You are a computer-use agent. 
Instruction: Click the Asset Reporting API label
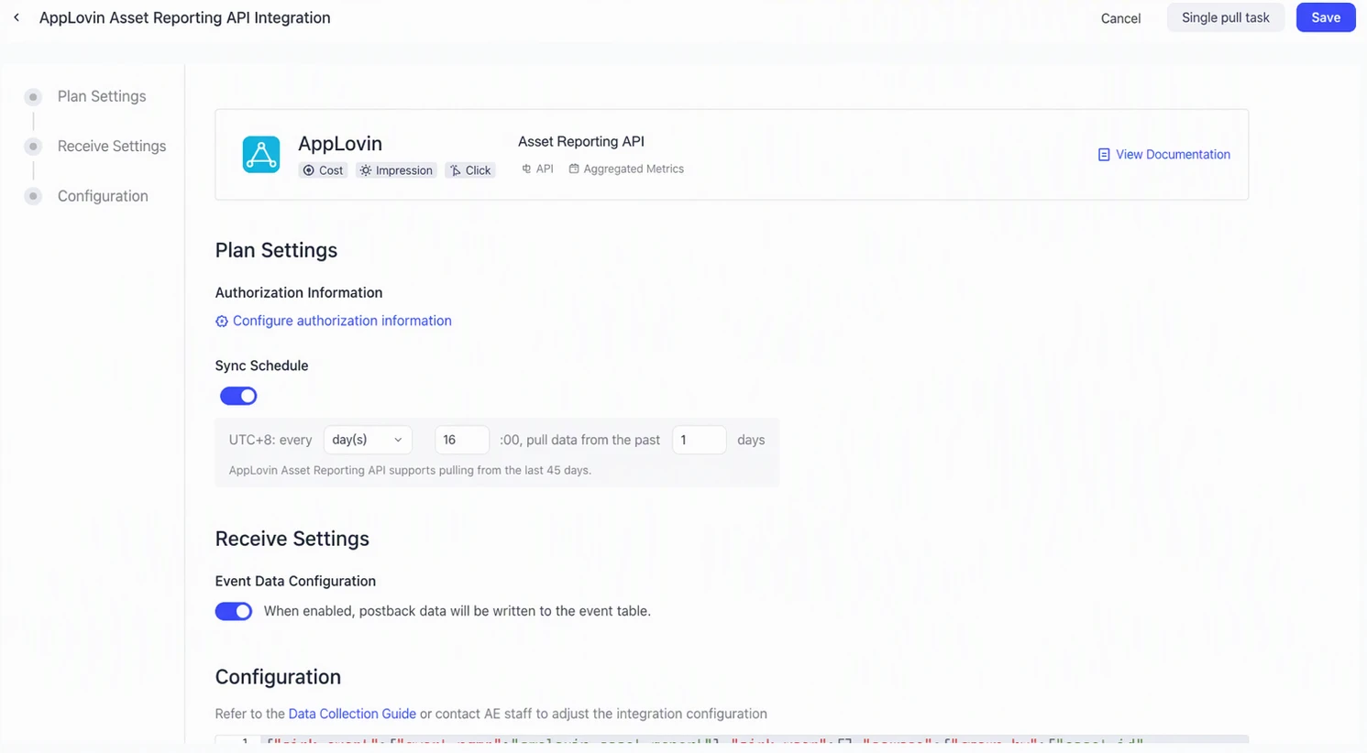[581, 141]
